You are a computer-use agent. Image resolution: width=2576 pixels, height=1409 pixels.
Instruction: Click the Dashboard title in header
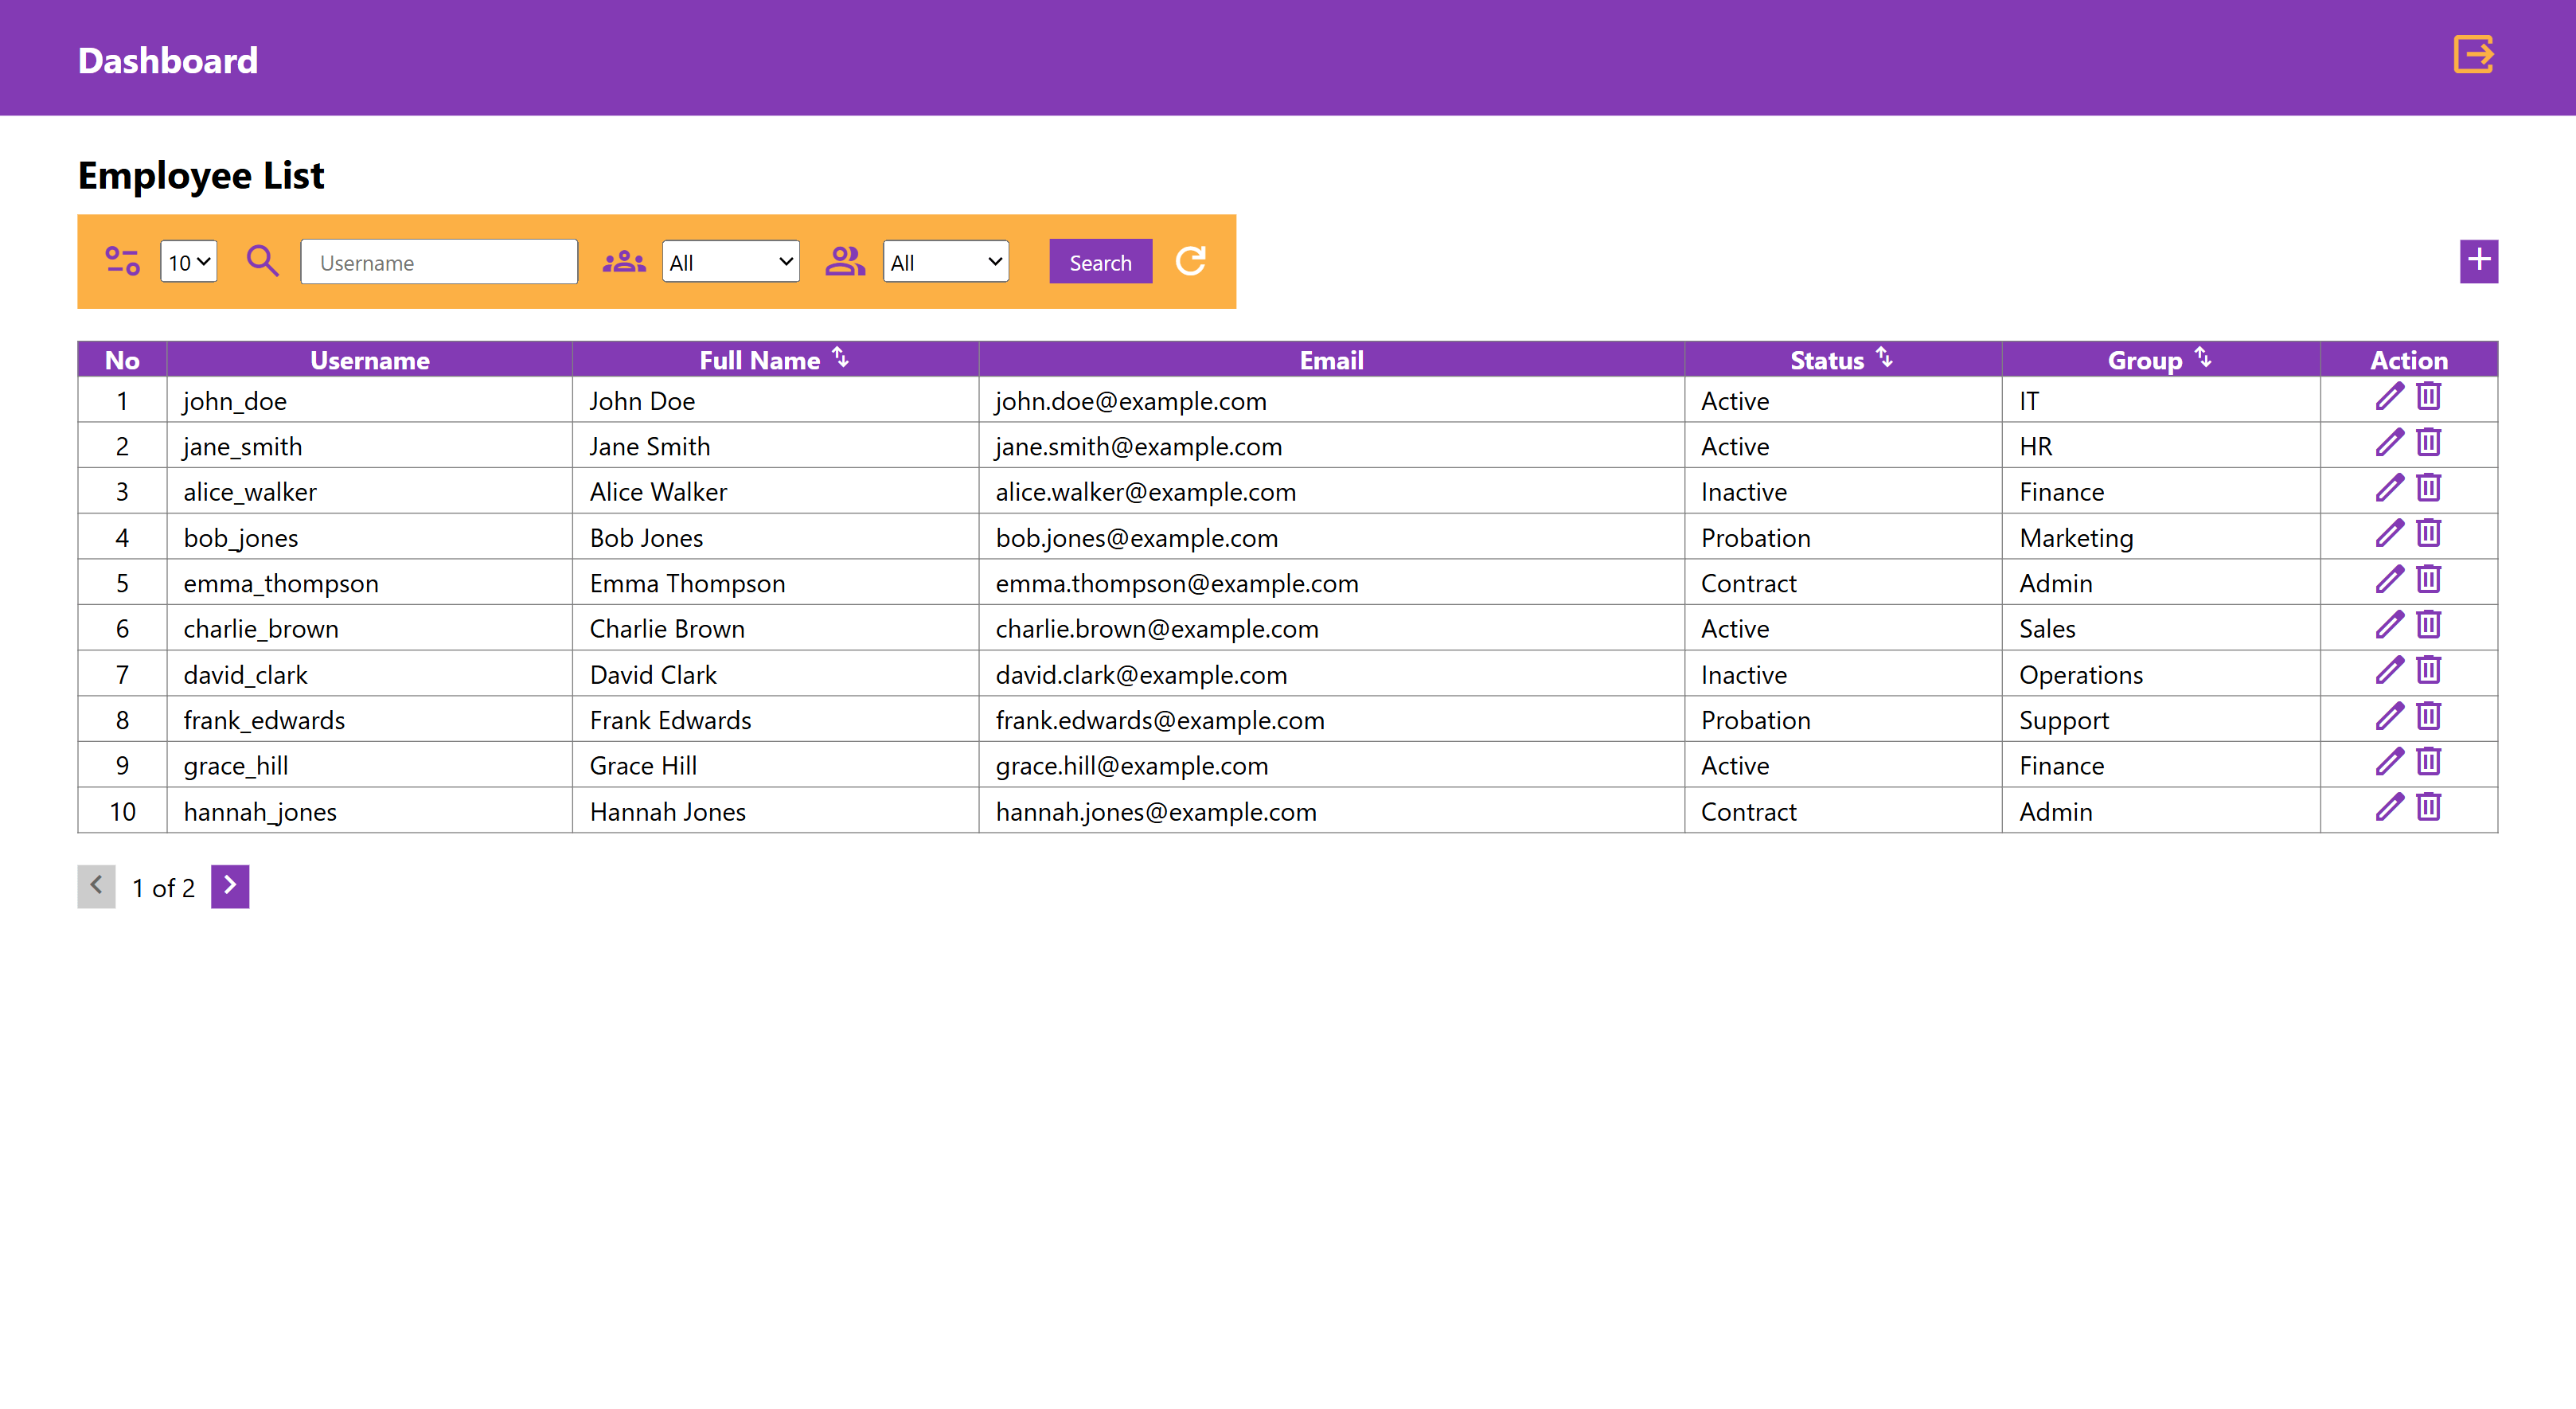168,60
